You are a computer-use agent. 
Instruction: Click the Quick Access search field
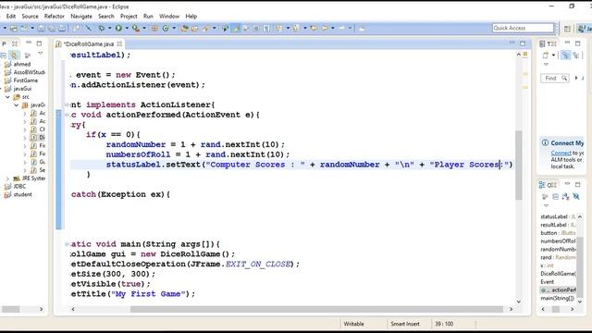pyautogui.click(x=523, y=28)
